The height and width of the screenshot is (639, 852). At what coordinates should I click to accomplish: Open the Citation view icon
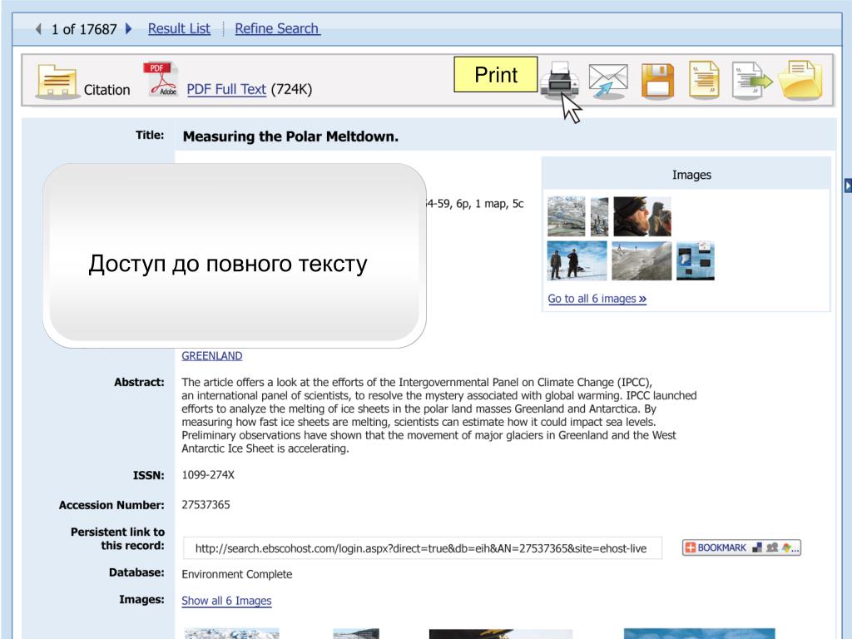click(57, 82)
